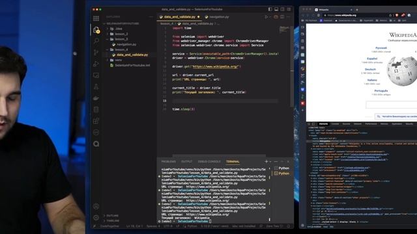Open the Italiano Wikipedia link
Image resolution: width=417 pixels, height=234 pixels.
pyautogui.click(x=372, y=80)
